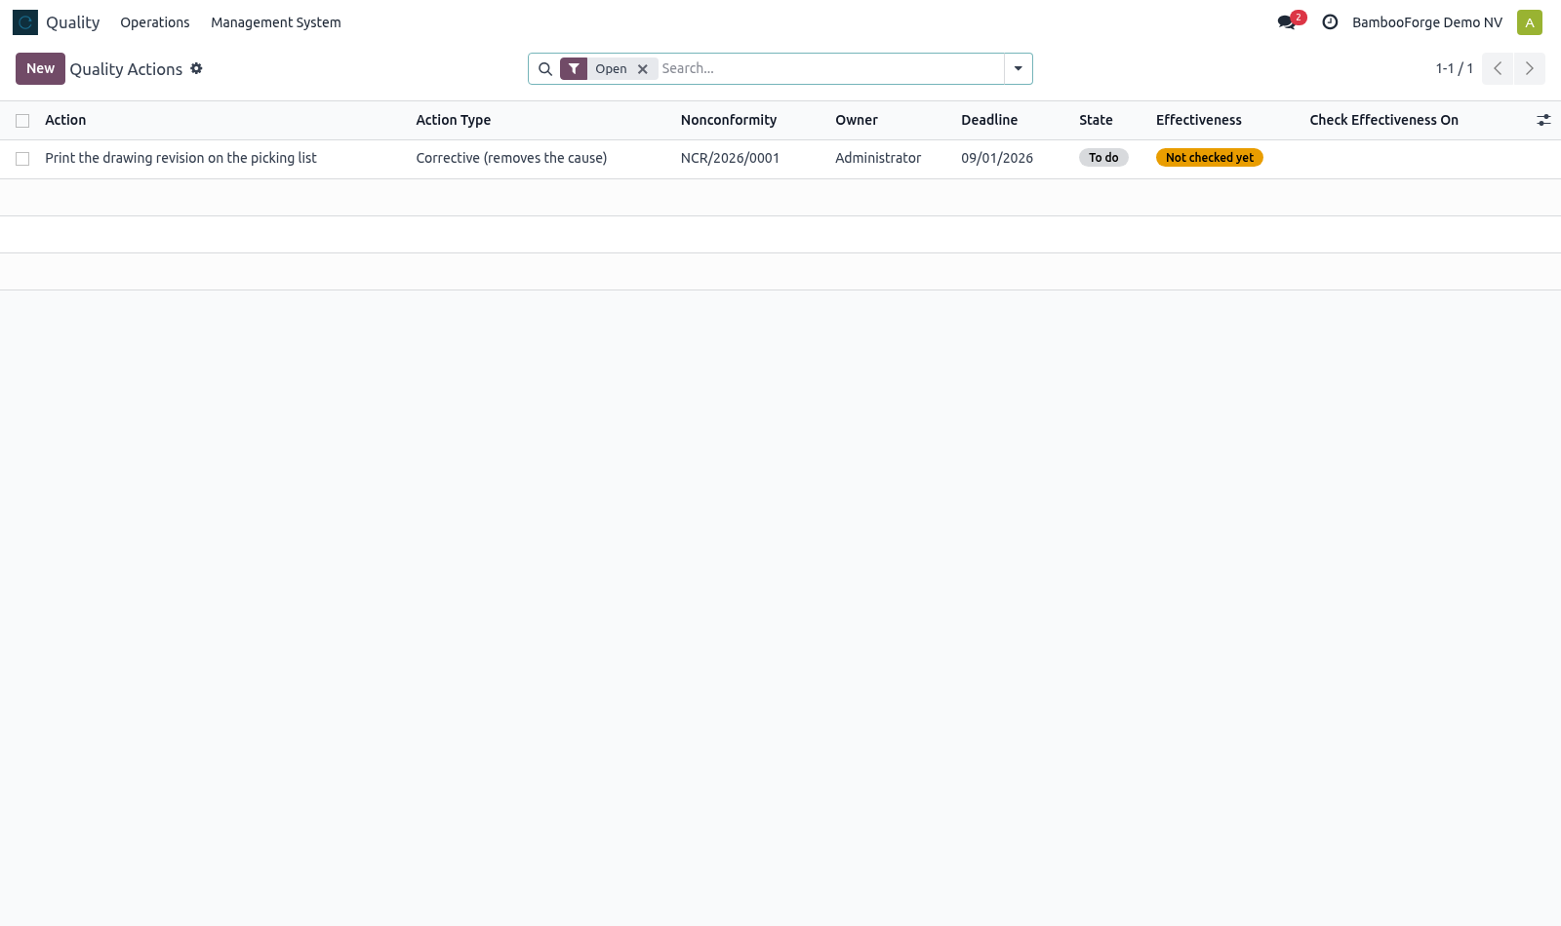Sort by Action Type column header

(x=454, y=120)
